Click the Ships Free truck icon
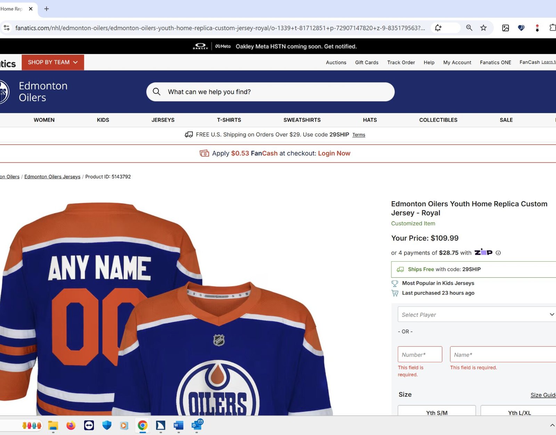The height and width of the screenshot is (435, 556). pos(400,269)
